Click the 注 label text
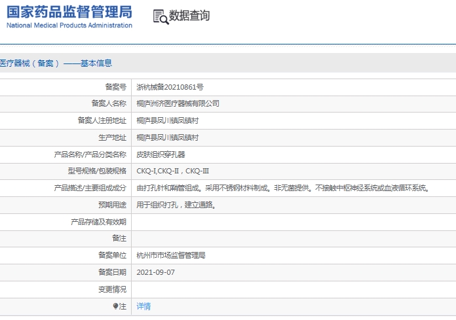This screenshot has width=456, height=320. (123, 306)
